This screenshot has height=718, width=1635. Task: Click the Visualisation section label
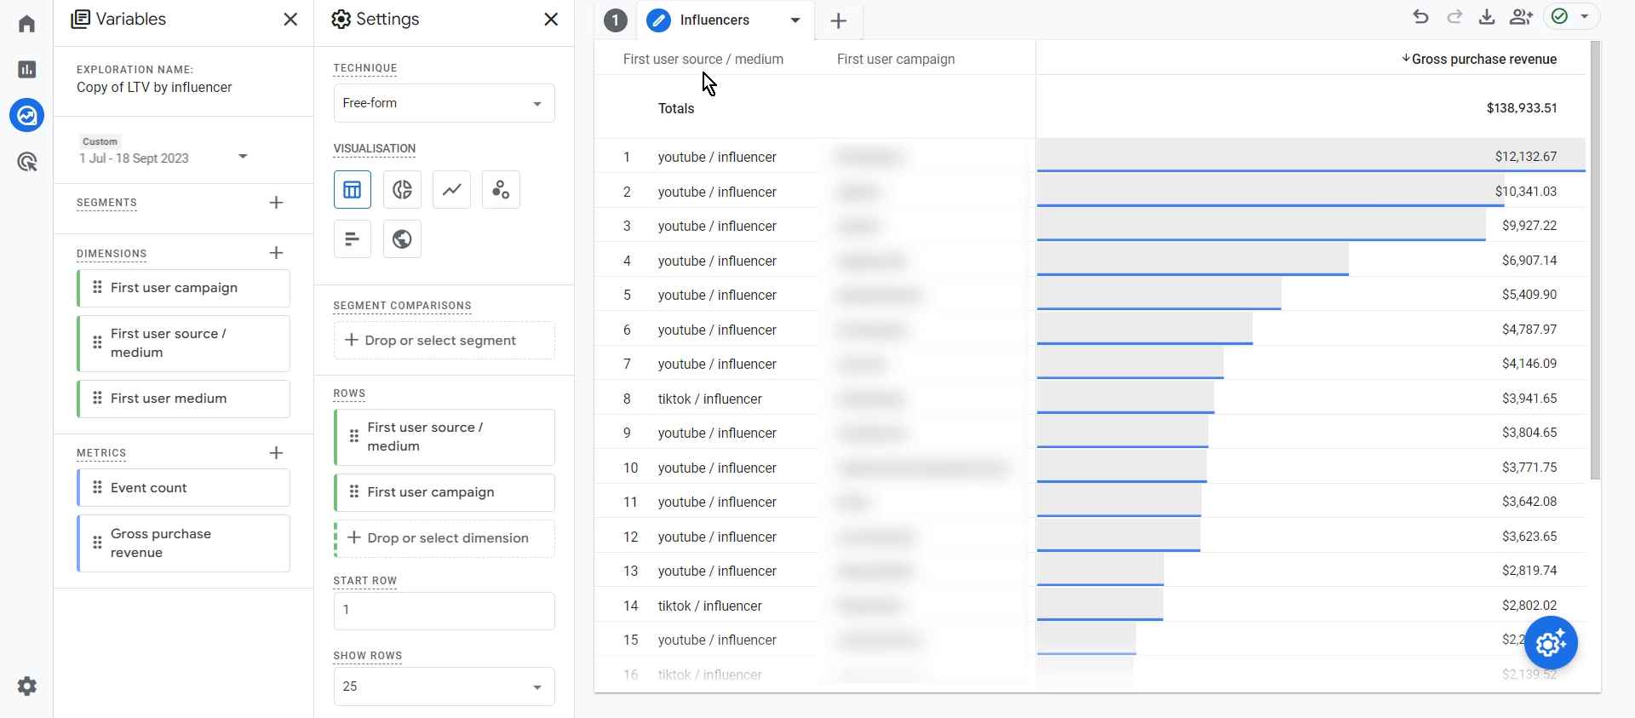[375, 148]
